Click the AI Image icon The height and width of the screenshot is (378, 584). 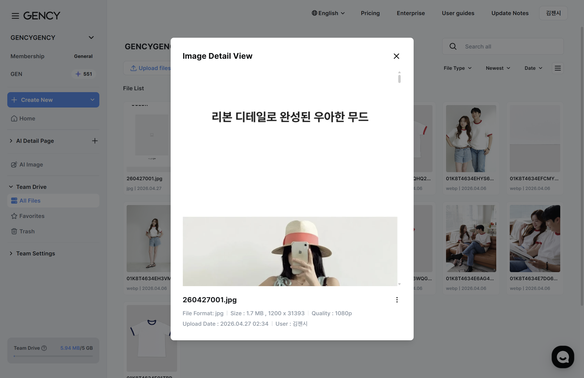tap(14, 165)
